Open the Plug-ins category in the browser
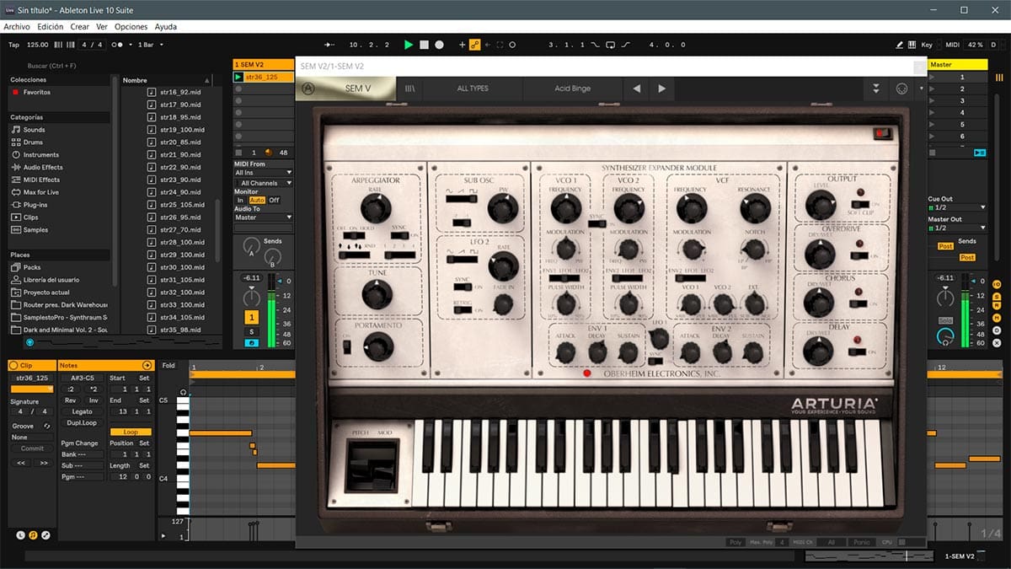The image size is (1011, 569). (35, 205)
